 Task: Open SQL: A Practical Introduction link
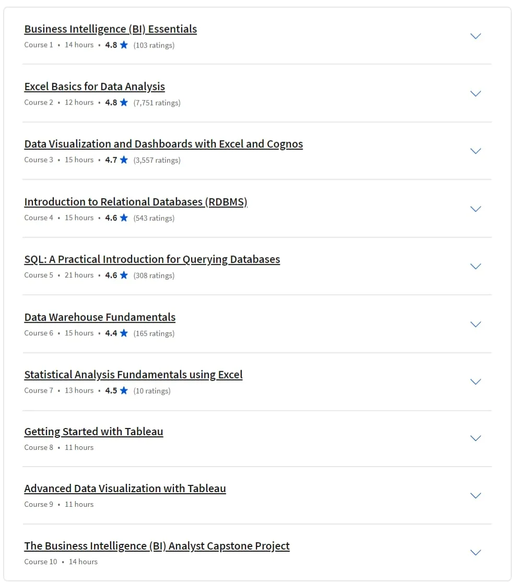pos(152,259)
